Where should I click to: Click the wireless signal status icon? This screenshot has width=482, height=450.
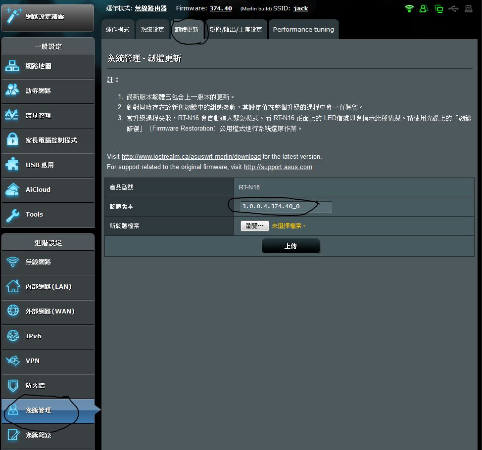(409, 8)
